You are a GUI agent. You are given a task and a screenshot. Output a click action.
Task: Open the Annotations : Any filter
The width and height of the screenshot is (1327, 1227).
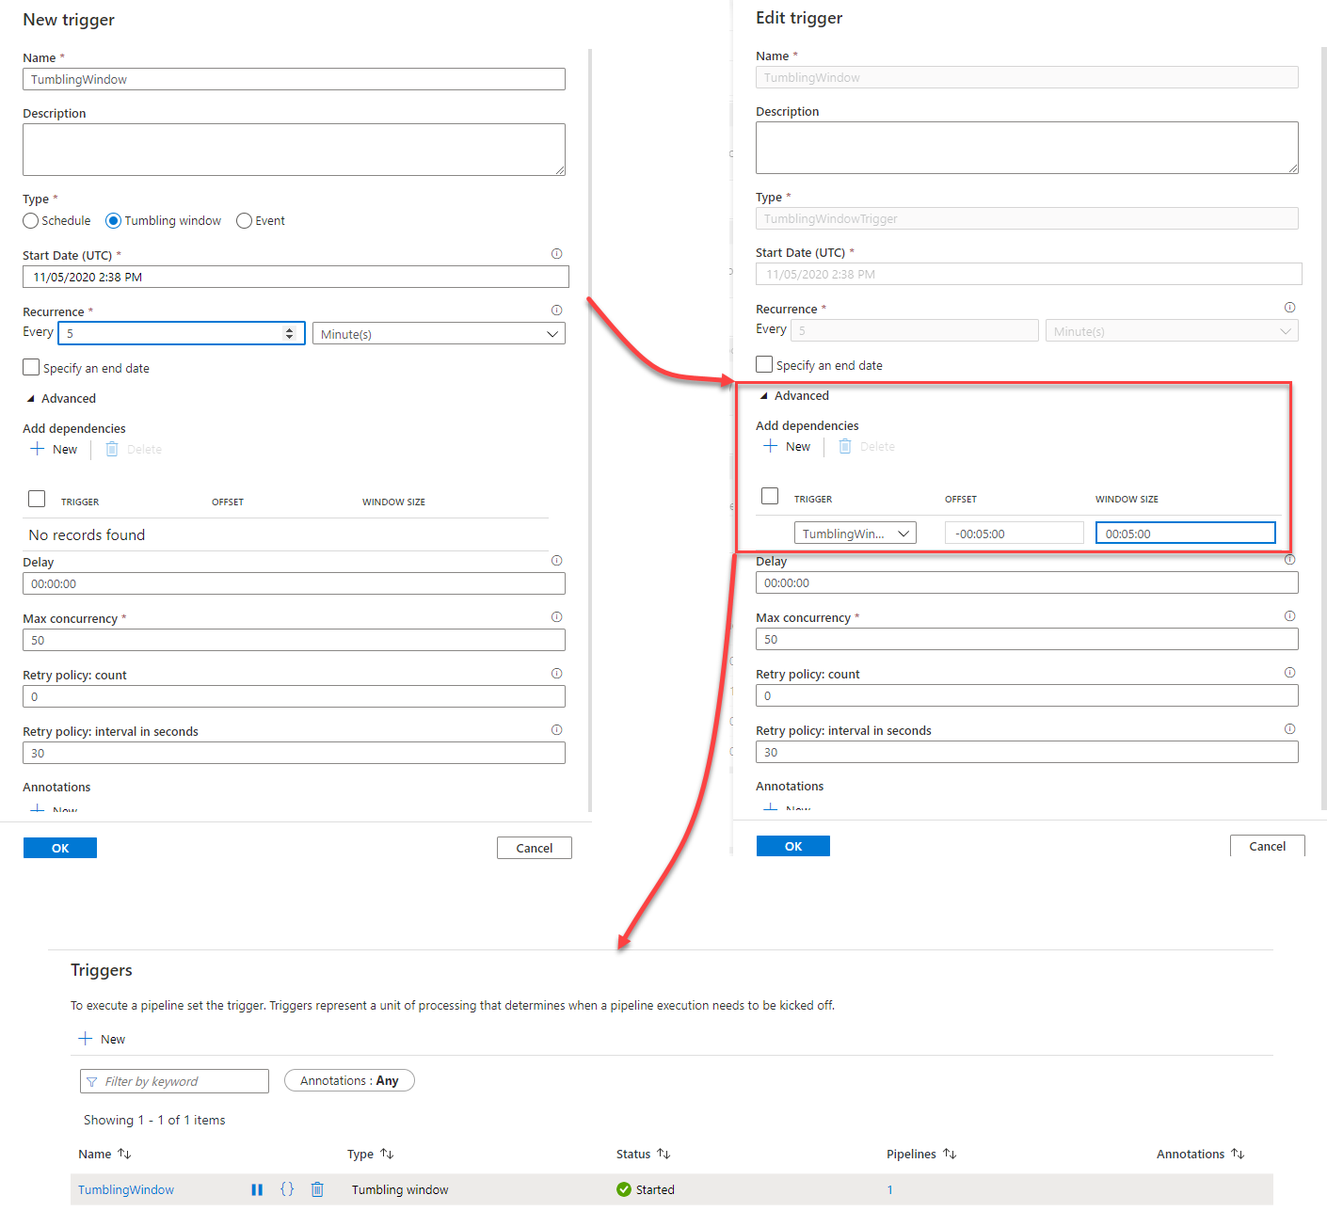click(x=349, y=1081)
